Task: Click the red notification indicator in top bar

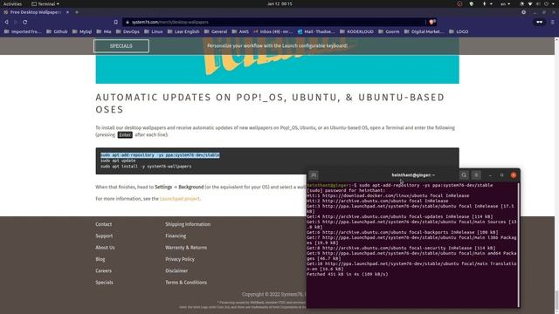Action: (x=459, y=3)
